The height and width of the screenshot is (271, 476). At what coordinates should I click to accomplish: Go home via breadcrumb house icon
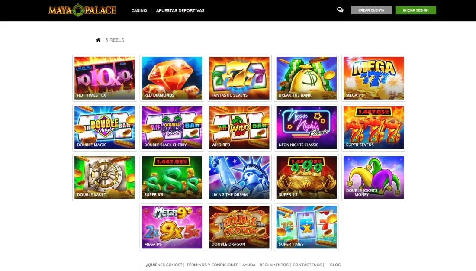coord(98,40)
